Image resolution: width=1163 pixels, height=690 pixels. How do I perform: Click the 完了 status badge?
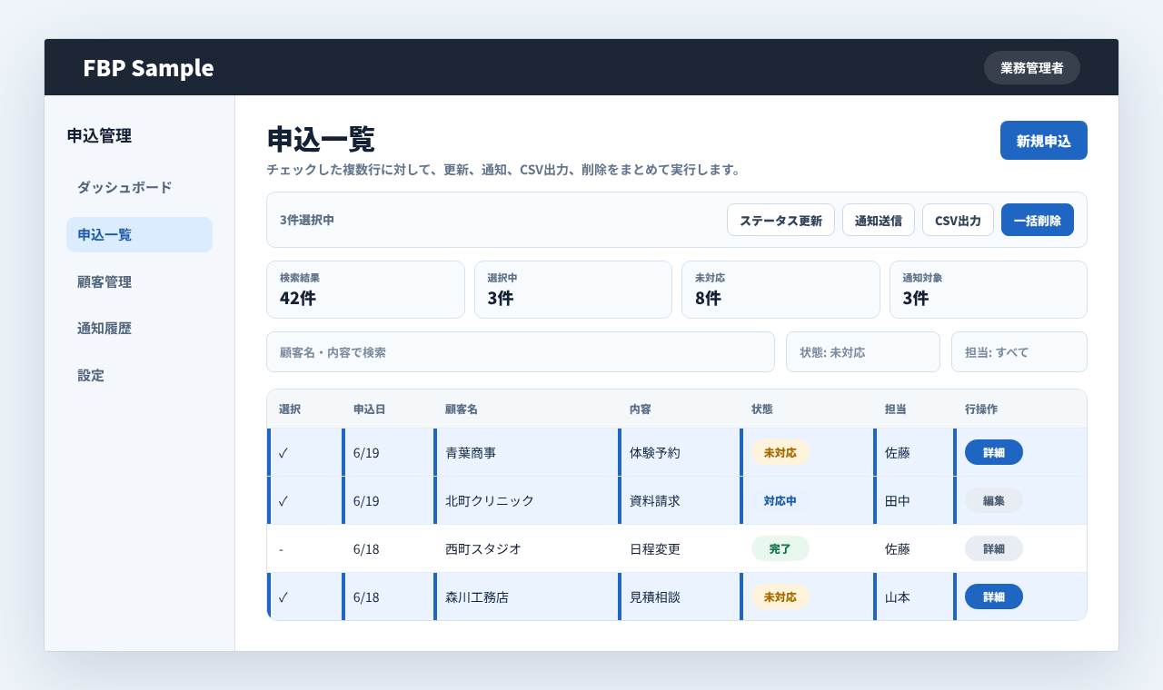point(780,548)
